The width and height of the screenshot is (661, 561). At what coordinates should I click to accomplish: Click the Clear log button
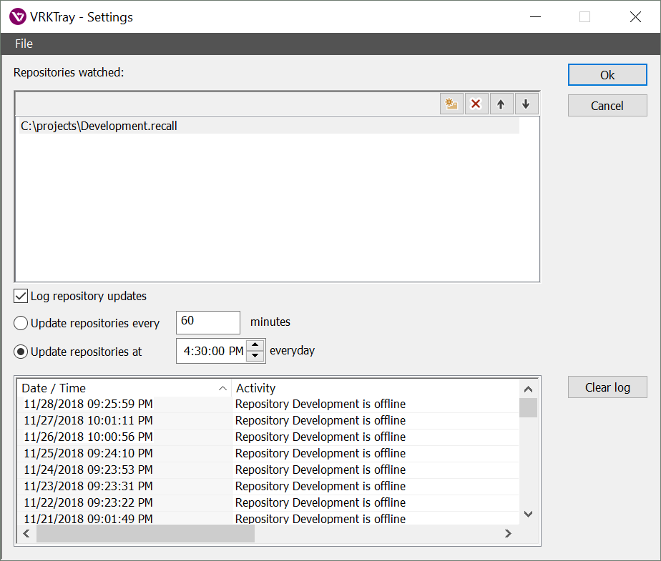[607, 387]
